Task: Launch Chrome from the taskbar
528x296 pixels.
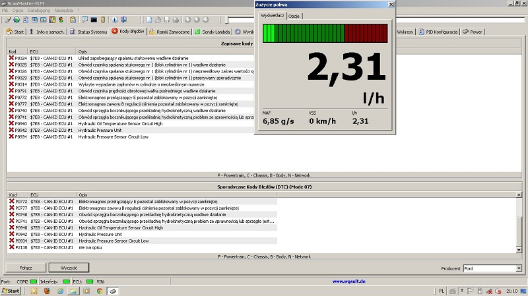Action: (98, 291)
